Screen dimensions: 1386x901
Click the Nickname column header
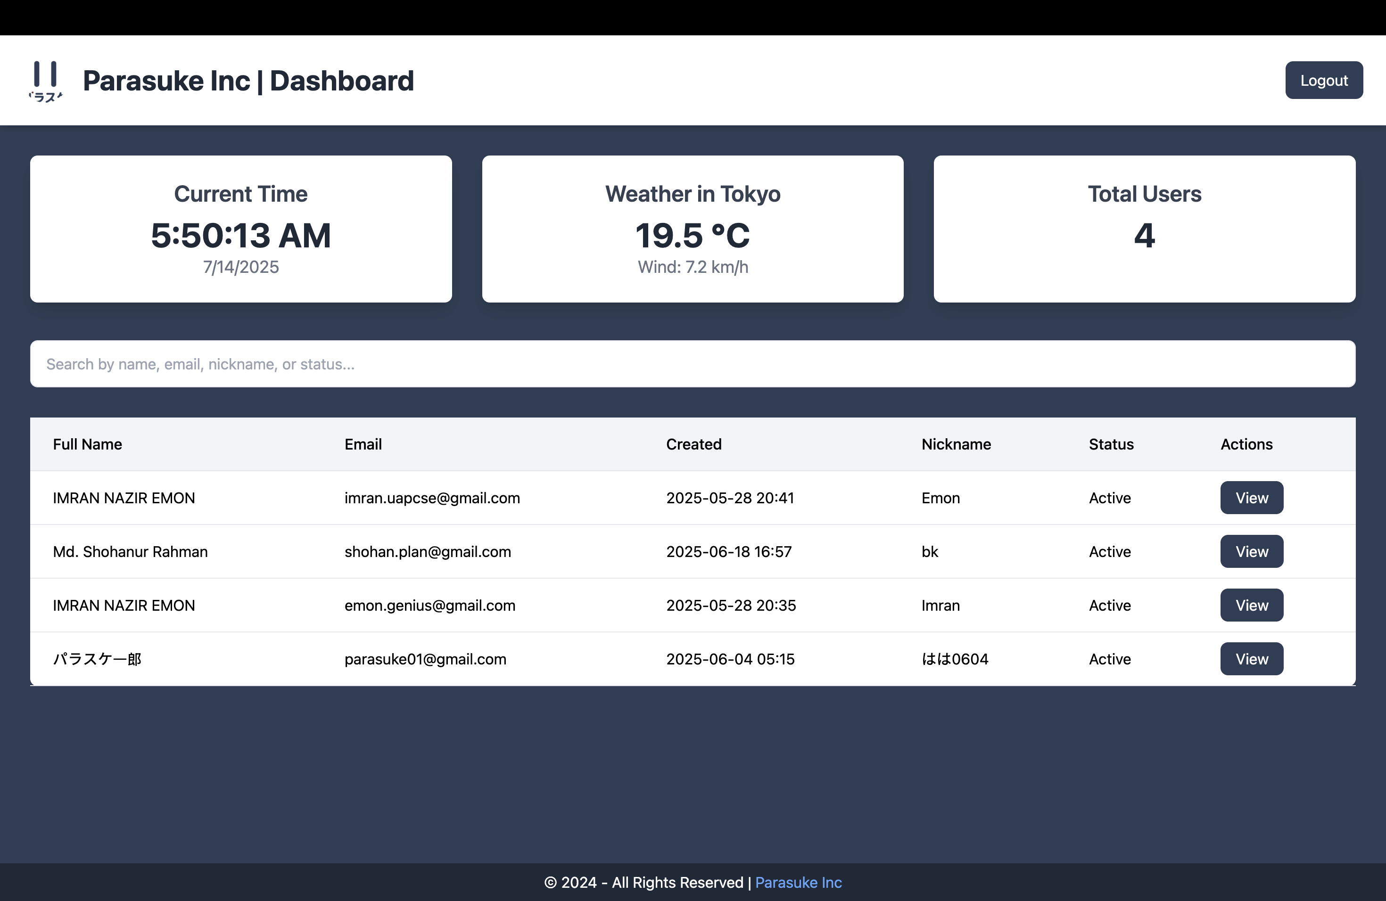click(956, 444)
